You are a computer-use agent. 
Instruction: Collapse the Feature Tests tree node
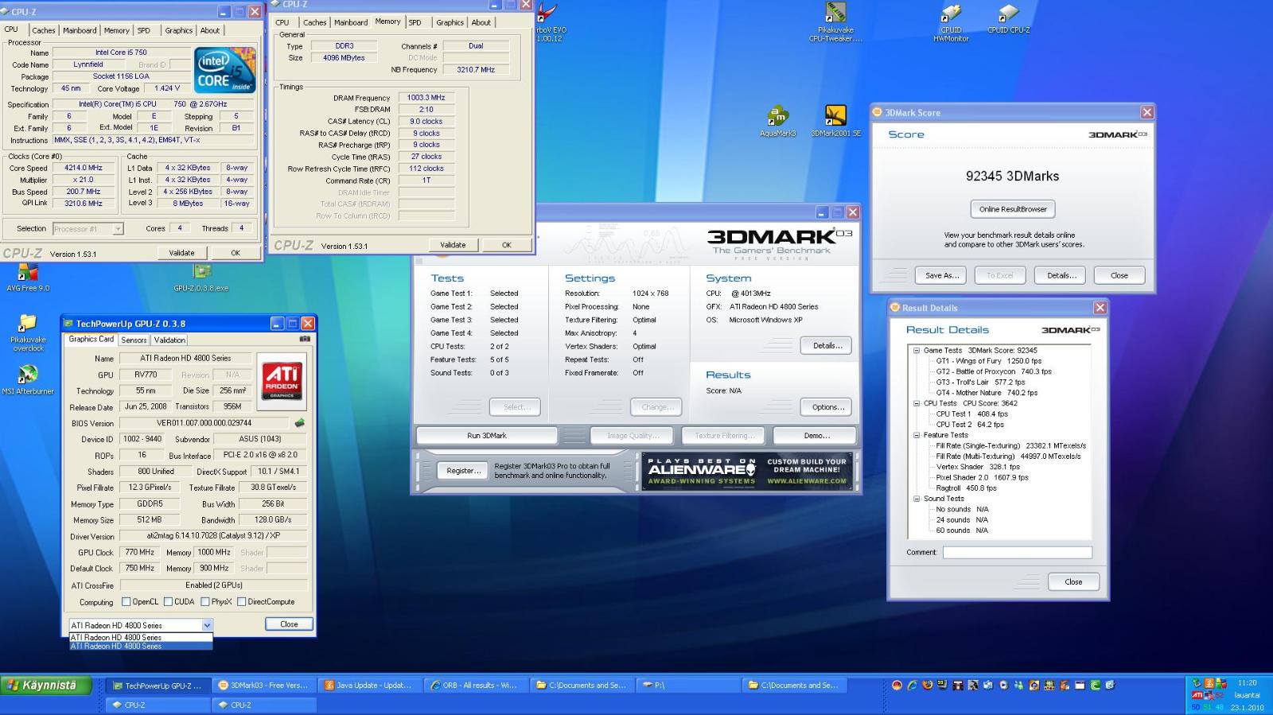tap(917, 435)
